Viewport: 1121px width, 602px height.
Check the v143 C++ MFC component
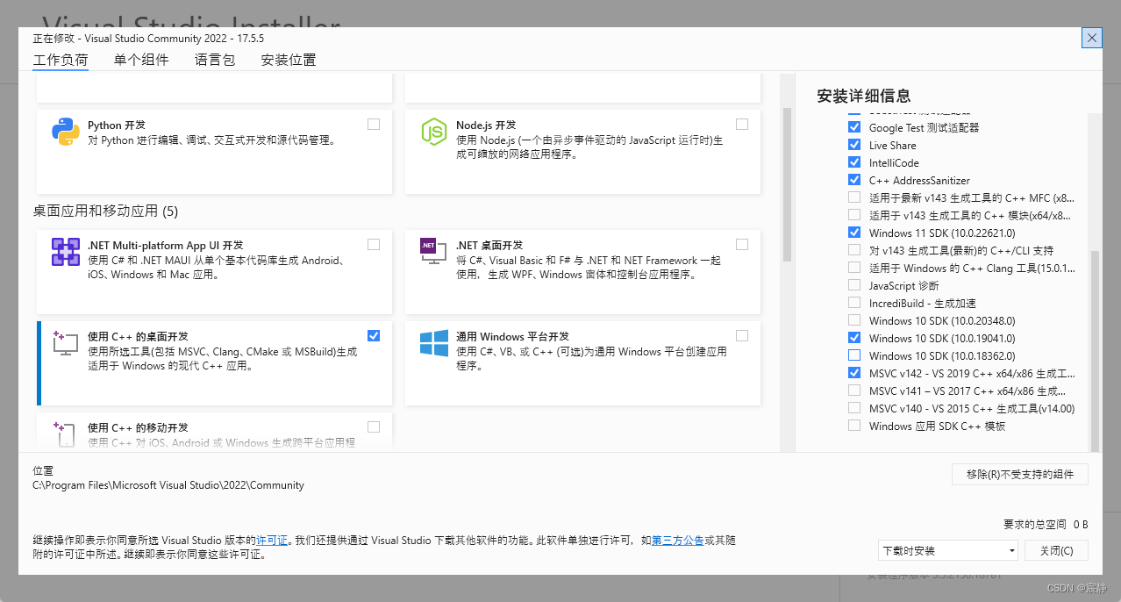(854, 197)
